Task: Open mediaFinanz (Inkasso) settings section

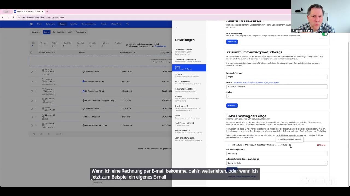Action: [x=189, y=124]
